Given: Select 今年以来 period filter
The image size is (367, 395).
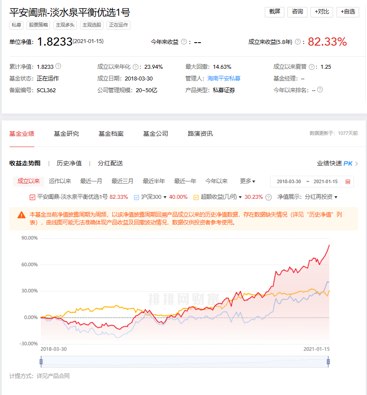Looking at the screenshot, I should [x=217, y=181].
